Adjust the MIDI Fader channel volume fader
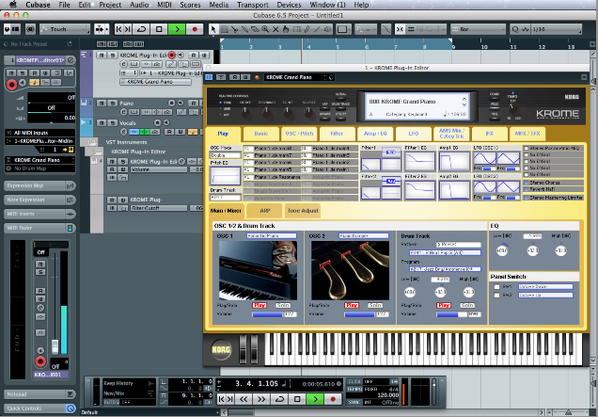The width and height of the screenshot is (598, 417). 55,346
